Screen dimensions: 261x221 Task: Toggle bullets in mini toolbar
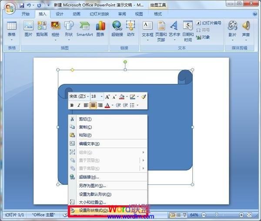coord(132,105)
